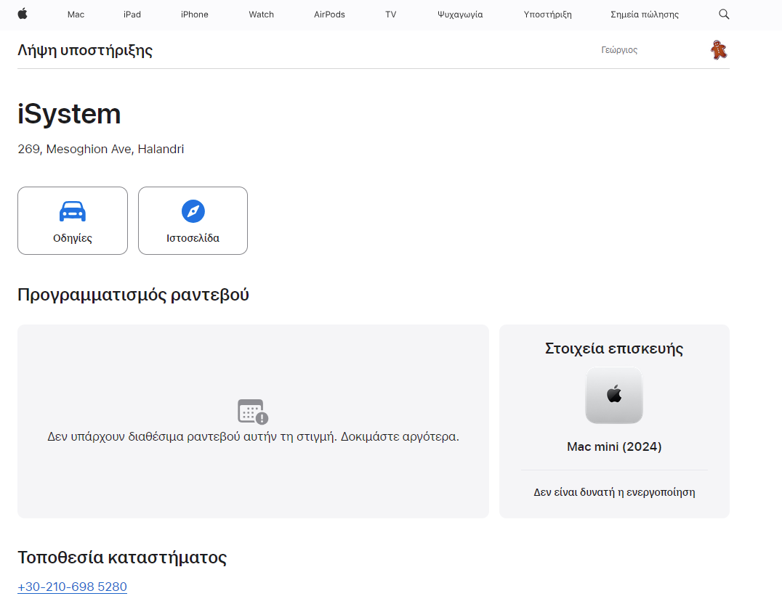Screen dimensions: 782x604
Task: Open the Σημεία πώλησης menu
Action: coord(645,15)
